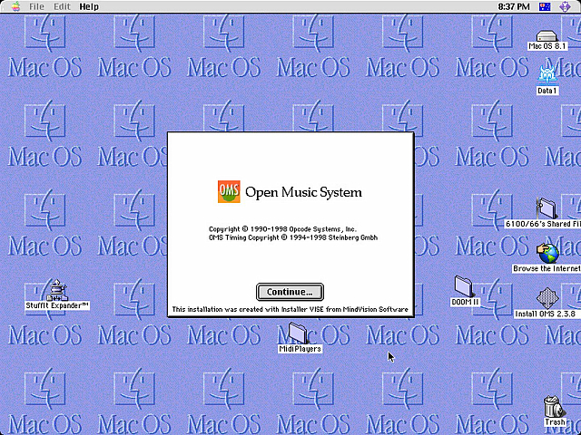Click the Opcode Systems copyright line
The width and height of the screenshot is (581, 435).
tap(282, 229)
